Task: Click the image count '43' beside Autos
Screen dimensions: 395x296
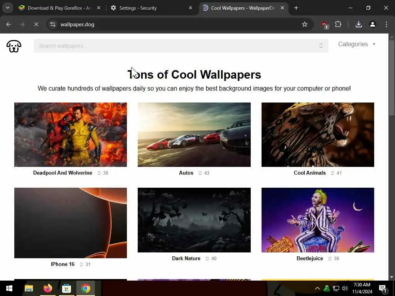Action: 207,173
